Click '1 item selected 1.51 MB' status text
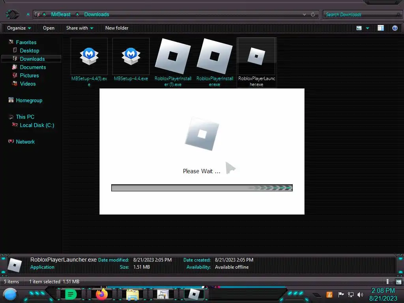Viewport: 404px width, 303px height. (x=54, y=282)
